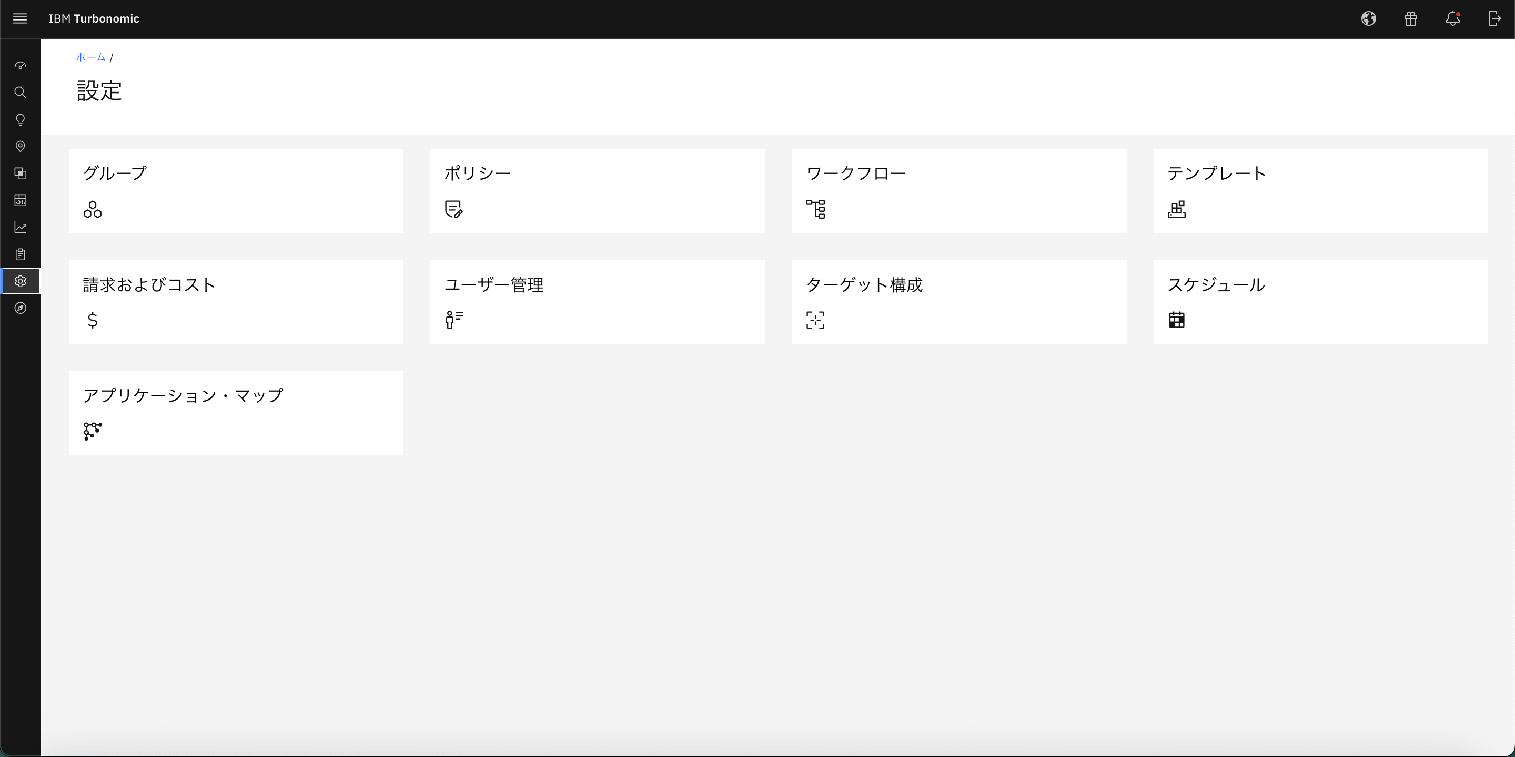Click the clipboard report icon in sidebar
1515x757 pixels.
click(20, 254)
